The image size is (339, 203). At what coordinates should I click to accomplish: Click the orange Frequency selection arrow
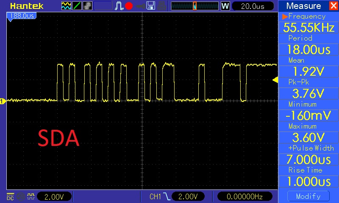click(285, 16)
